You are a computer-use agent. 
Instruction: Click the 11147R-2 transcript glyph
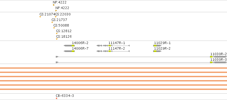click(113, 51)
